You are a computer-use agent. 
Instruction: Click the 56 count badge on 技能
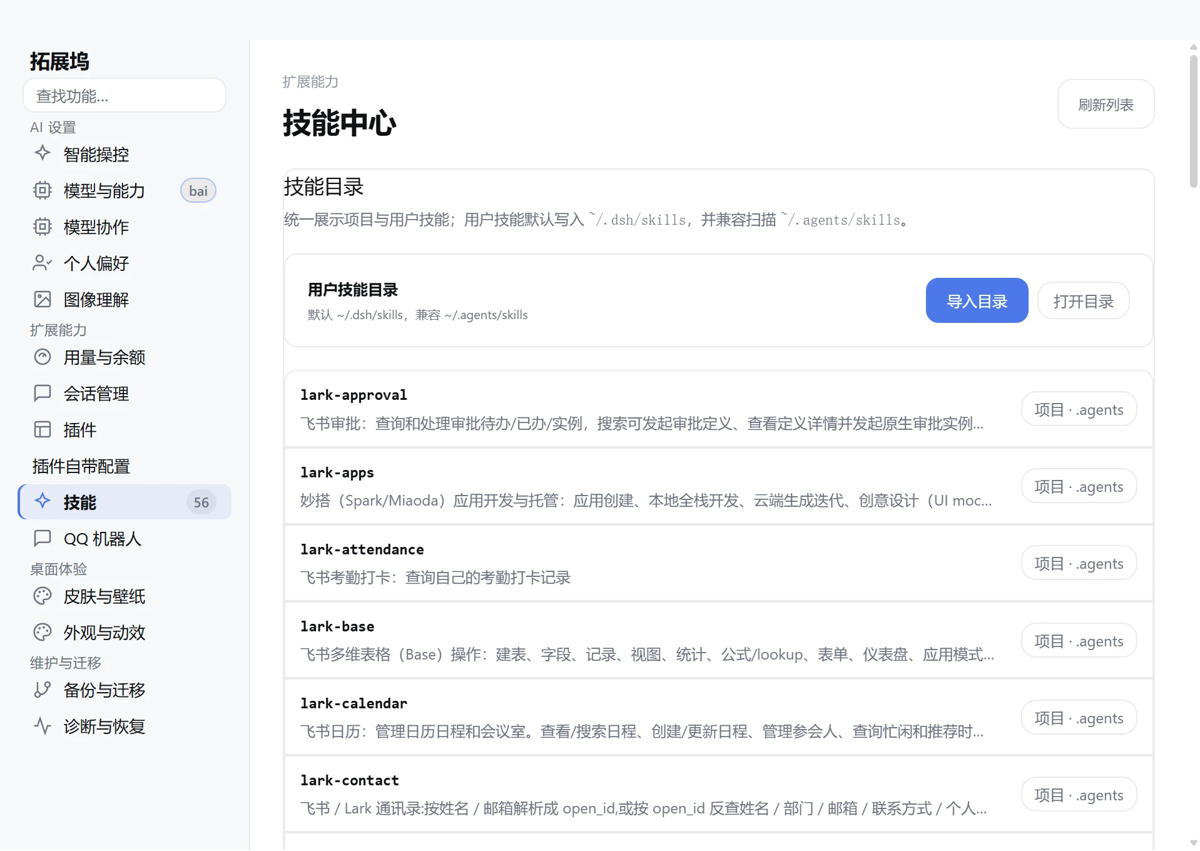(x=201, y=502)
